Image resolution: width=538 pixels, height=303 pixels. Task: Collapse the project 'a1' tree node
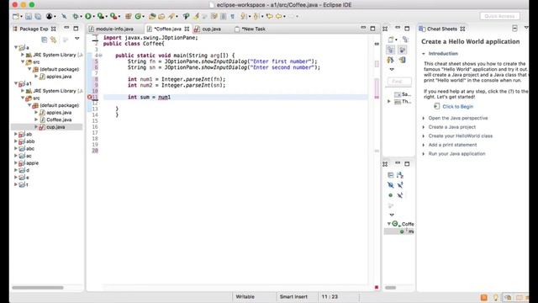coord(16,83)
